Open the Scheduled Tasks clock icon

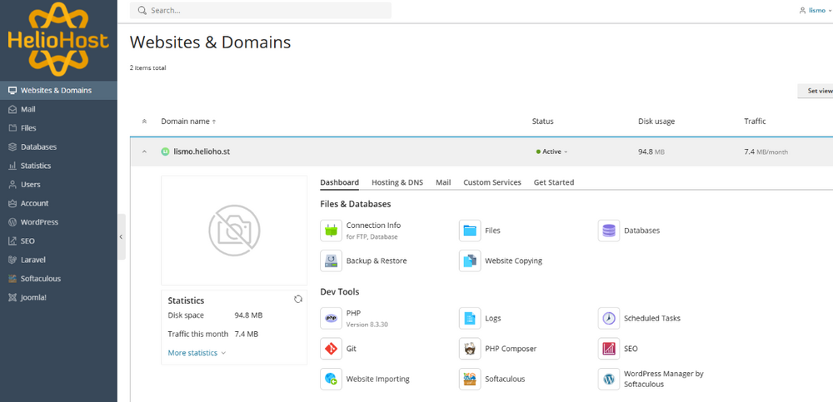pyautogui.click(x=609, y=318)
